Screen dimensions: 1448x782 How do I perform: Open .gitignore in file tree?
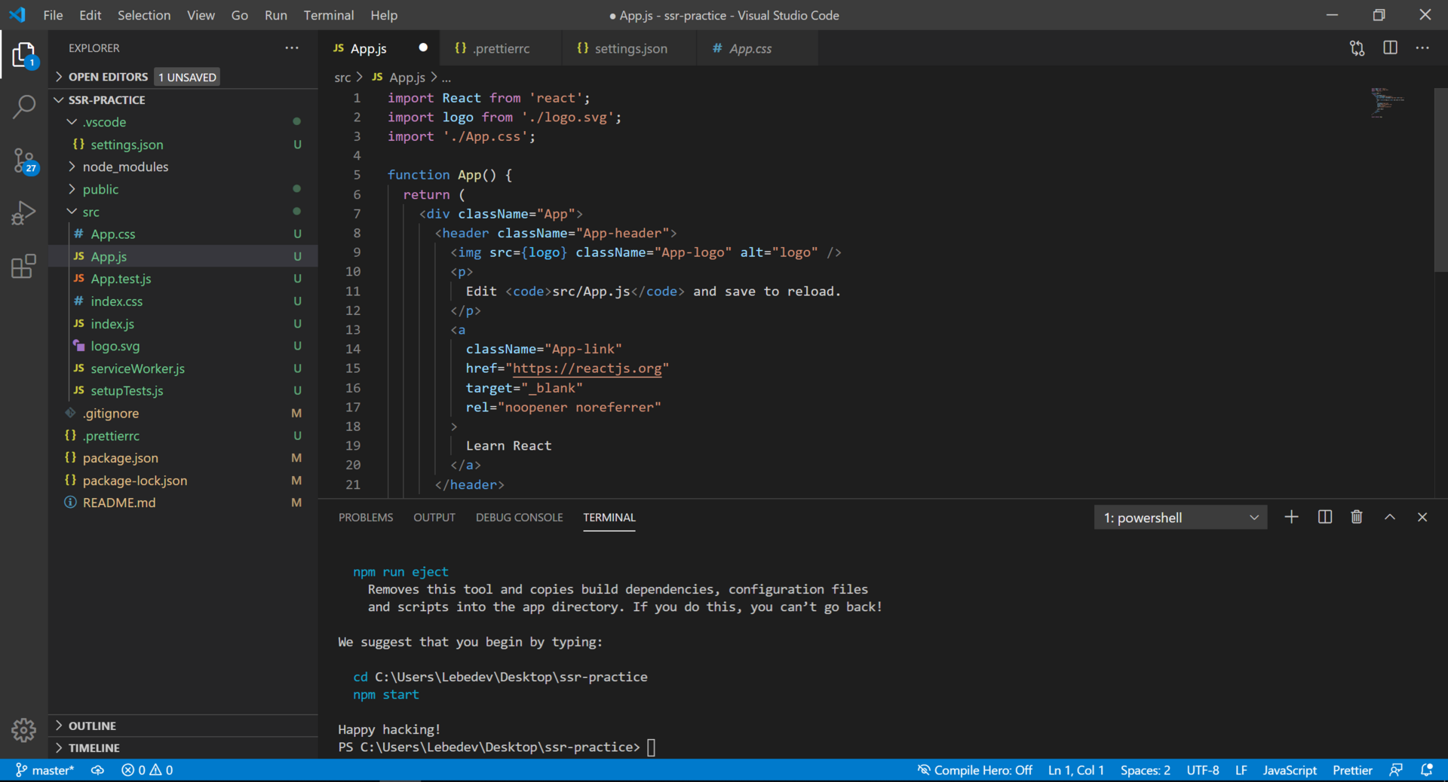(x=183, y=413)
